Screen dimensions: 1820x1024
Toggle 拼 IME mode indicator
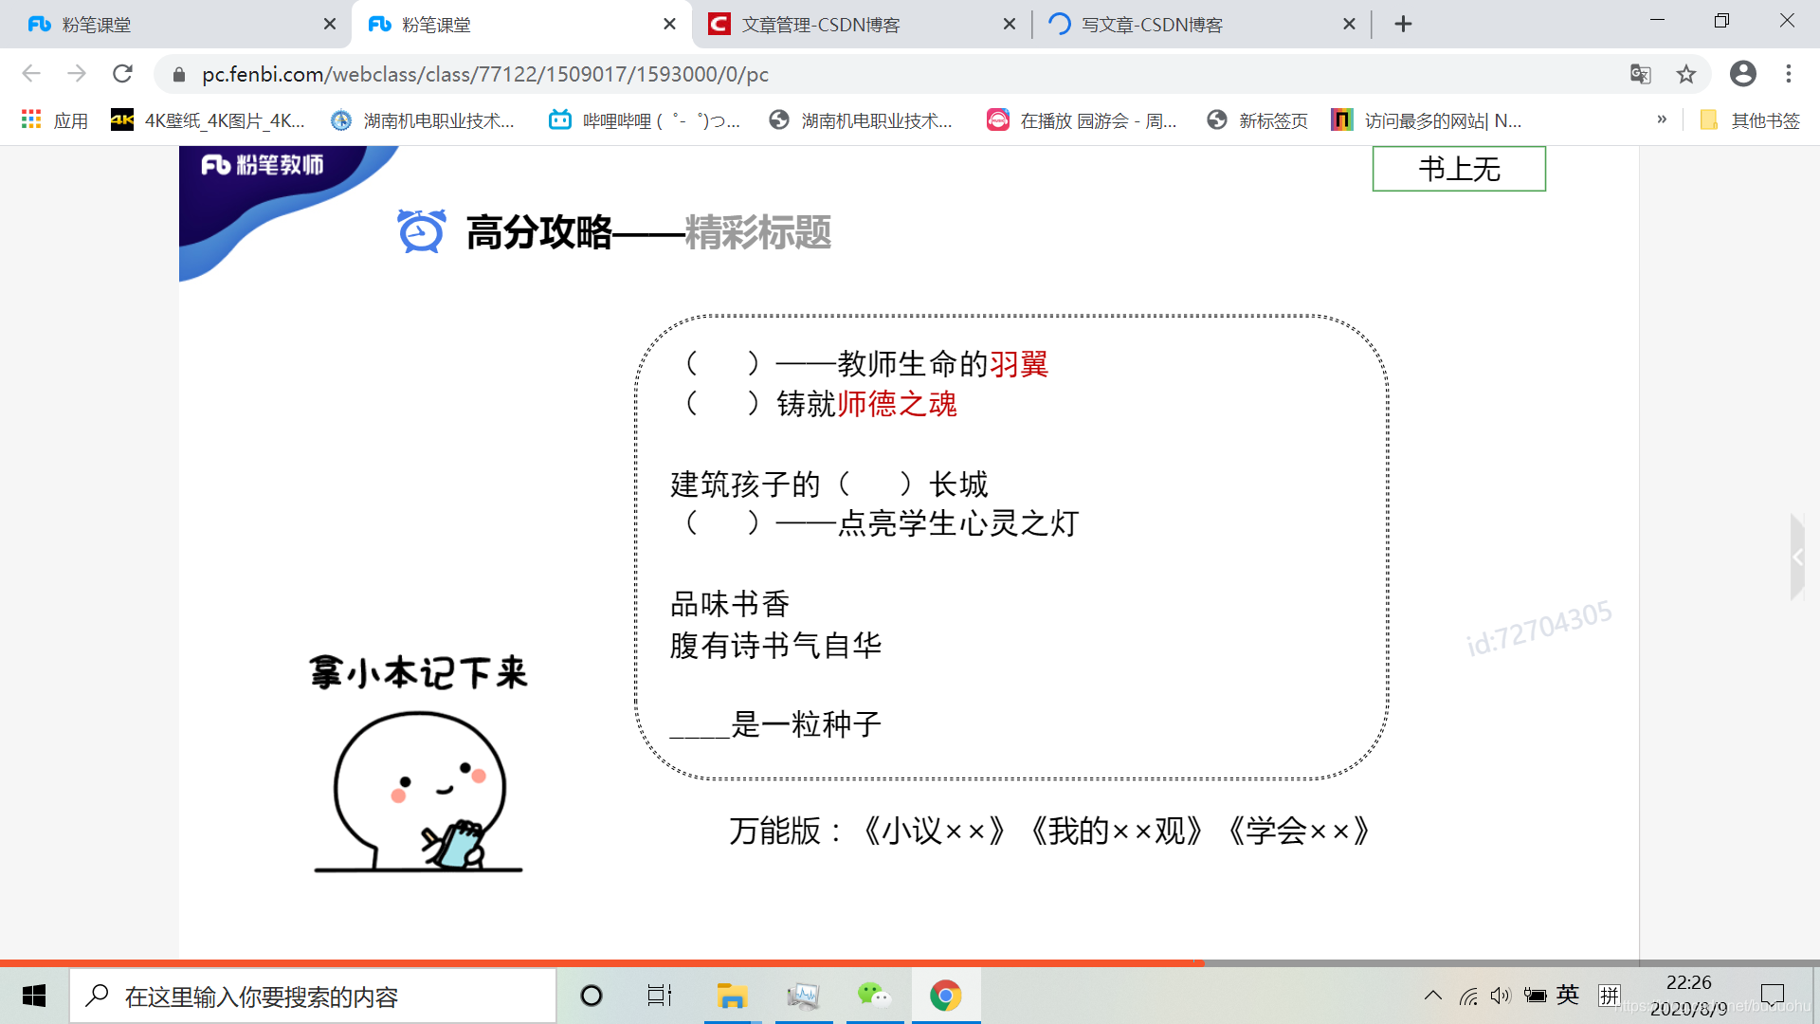point(1609,995)
